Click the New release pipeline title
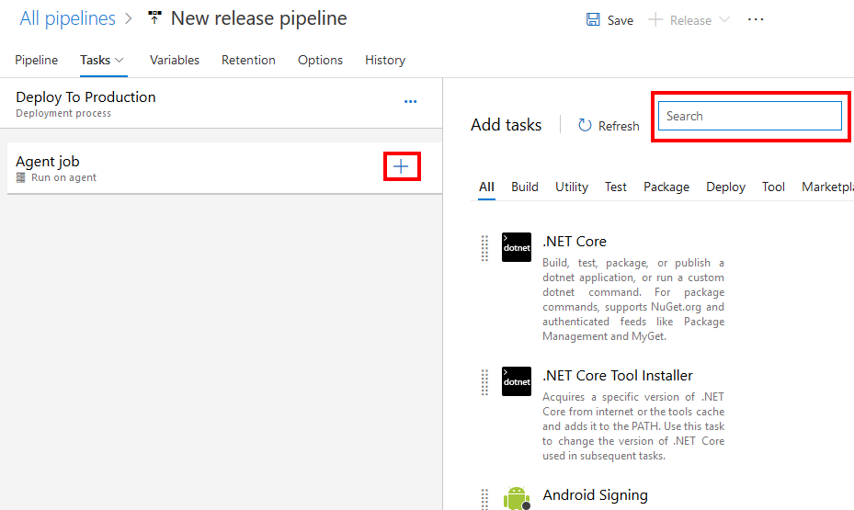Viewport: 854px width, 510px height. [x=258, y=18]
